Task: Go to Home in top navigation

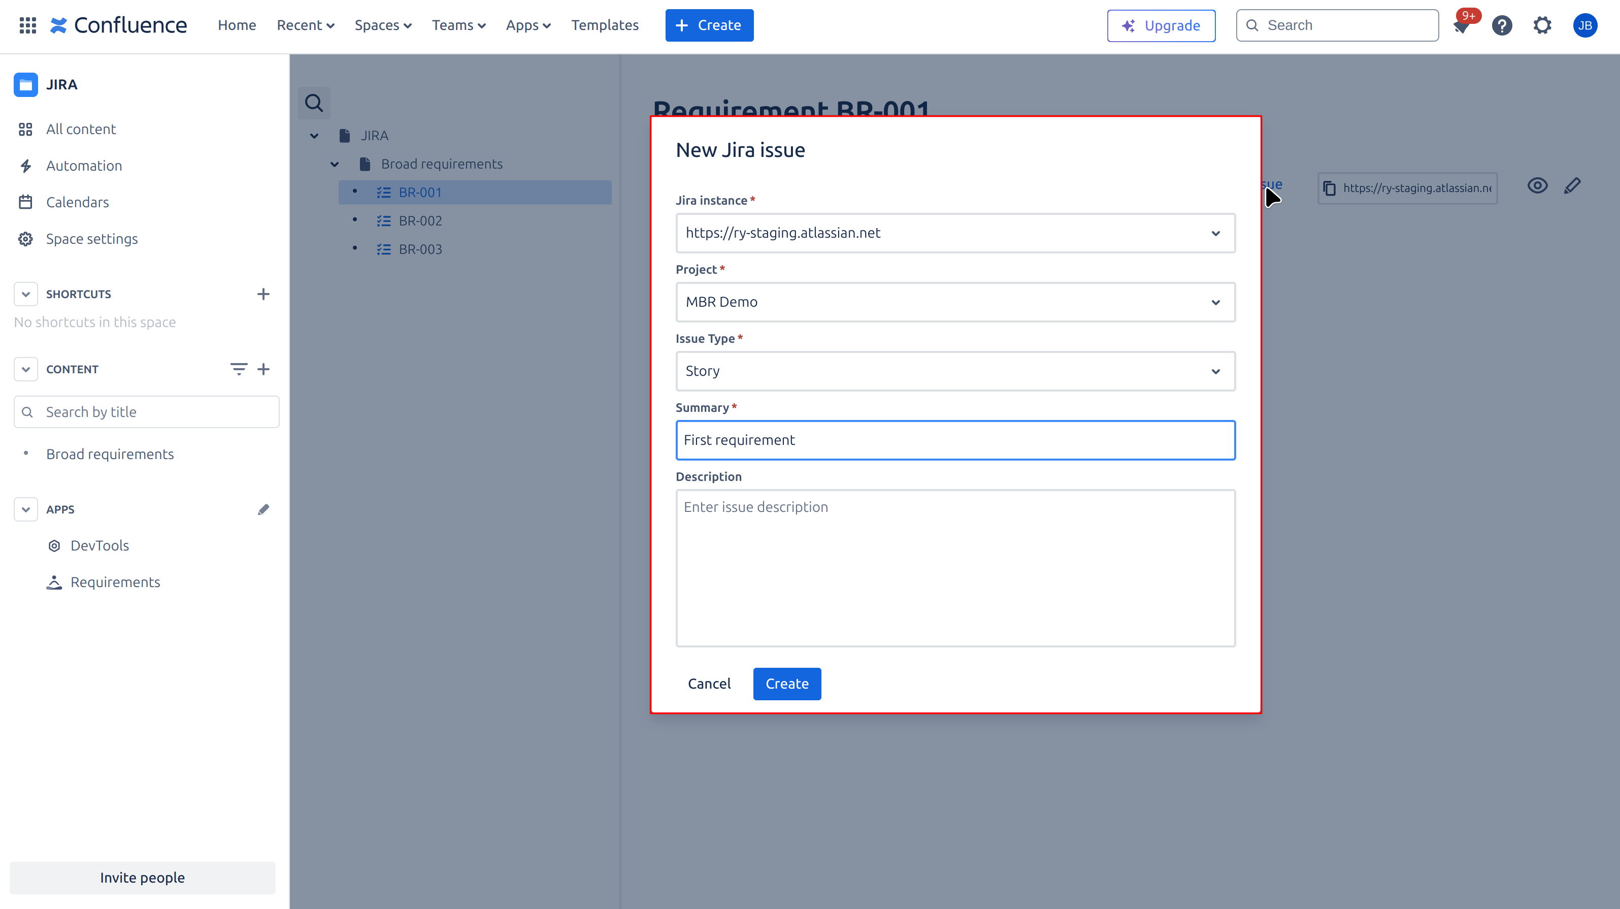Action: tap(237, 25)
